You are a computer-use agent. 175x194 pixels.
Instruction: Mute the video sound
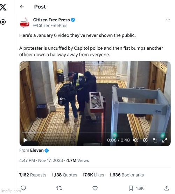[x=136, y=140]
